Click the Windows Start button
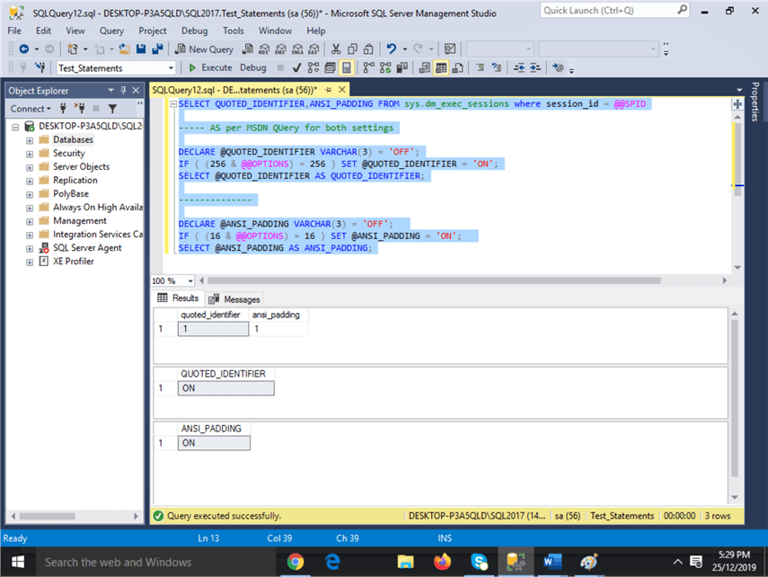 18,562
